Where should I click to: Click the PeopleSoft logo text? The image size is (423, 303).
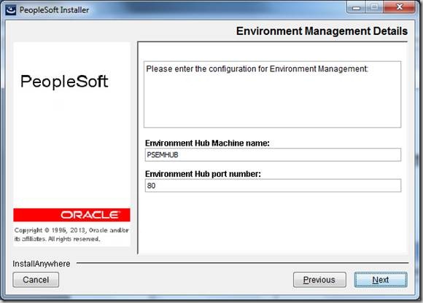pos(64,82)
